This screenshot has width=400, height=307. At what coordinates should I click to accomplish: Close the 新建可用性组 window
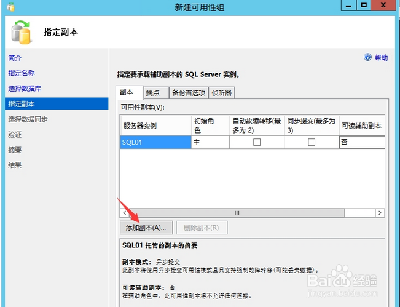click(x=383, y=5)
